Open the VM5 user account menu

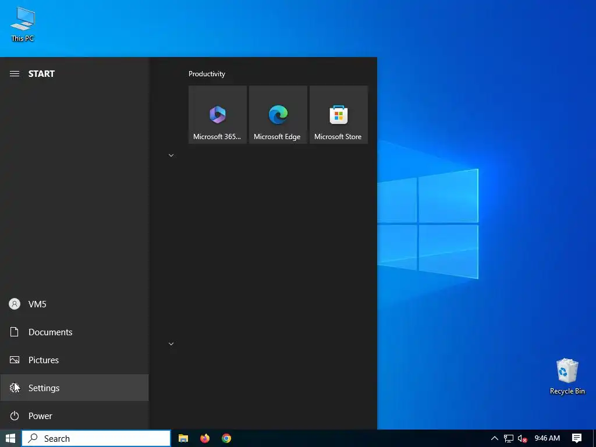74,304
